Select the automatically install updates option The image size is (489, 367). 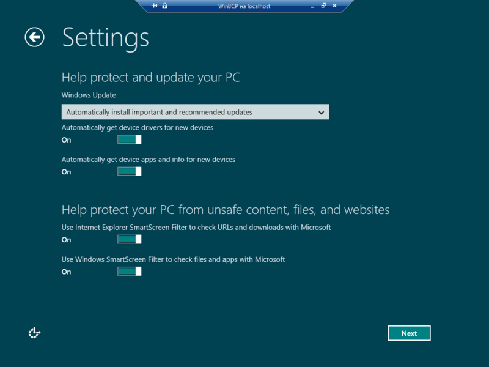(x=194, y=112)
